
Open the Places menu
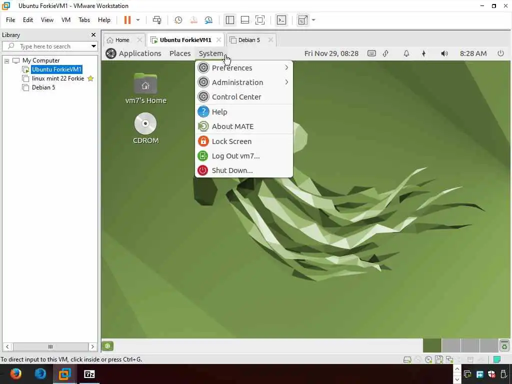pos(180,53)
